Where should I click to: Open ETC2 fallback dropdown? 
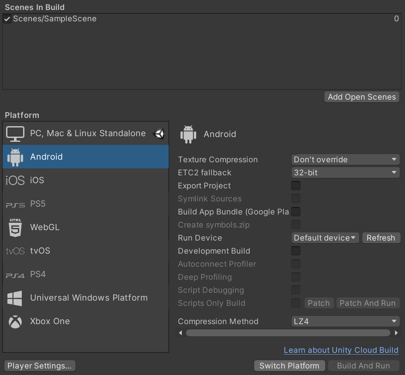tap(345, 172)
